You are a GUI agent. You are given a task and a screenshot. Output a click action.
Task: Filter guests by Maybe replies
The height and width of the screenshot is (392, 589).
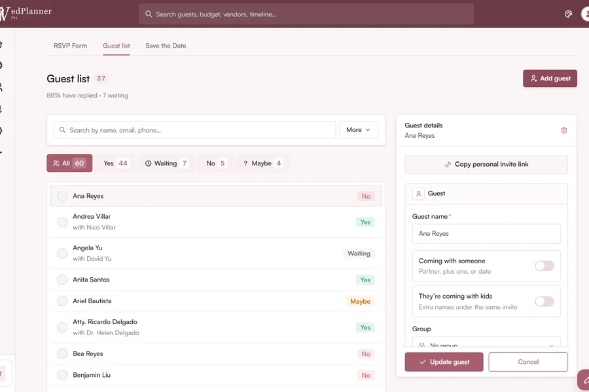(262, 163)
